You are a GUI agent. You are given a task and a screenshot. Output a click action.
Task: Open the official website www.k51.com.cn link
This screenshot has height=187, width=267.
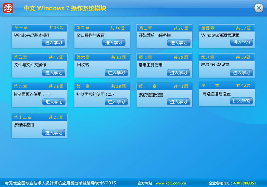(x=171, y=183)
